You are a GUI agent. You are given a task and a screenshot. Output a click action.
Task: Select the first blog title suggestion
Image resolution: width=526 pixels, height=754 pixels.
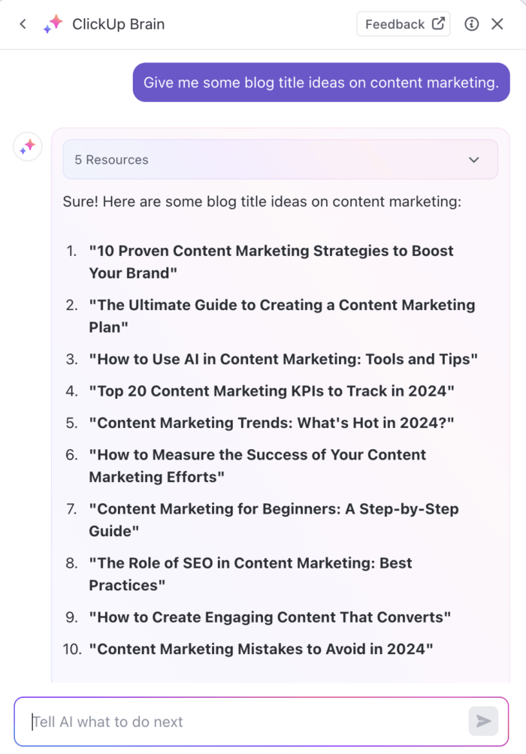[x=271, y=261]
